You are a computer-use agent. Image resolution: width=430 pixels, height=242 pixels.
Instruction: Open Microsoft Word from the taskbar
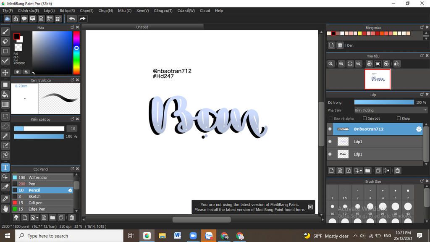tap(178, 236)
